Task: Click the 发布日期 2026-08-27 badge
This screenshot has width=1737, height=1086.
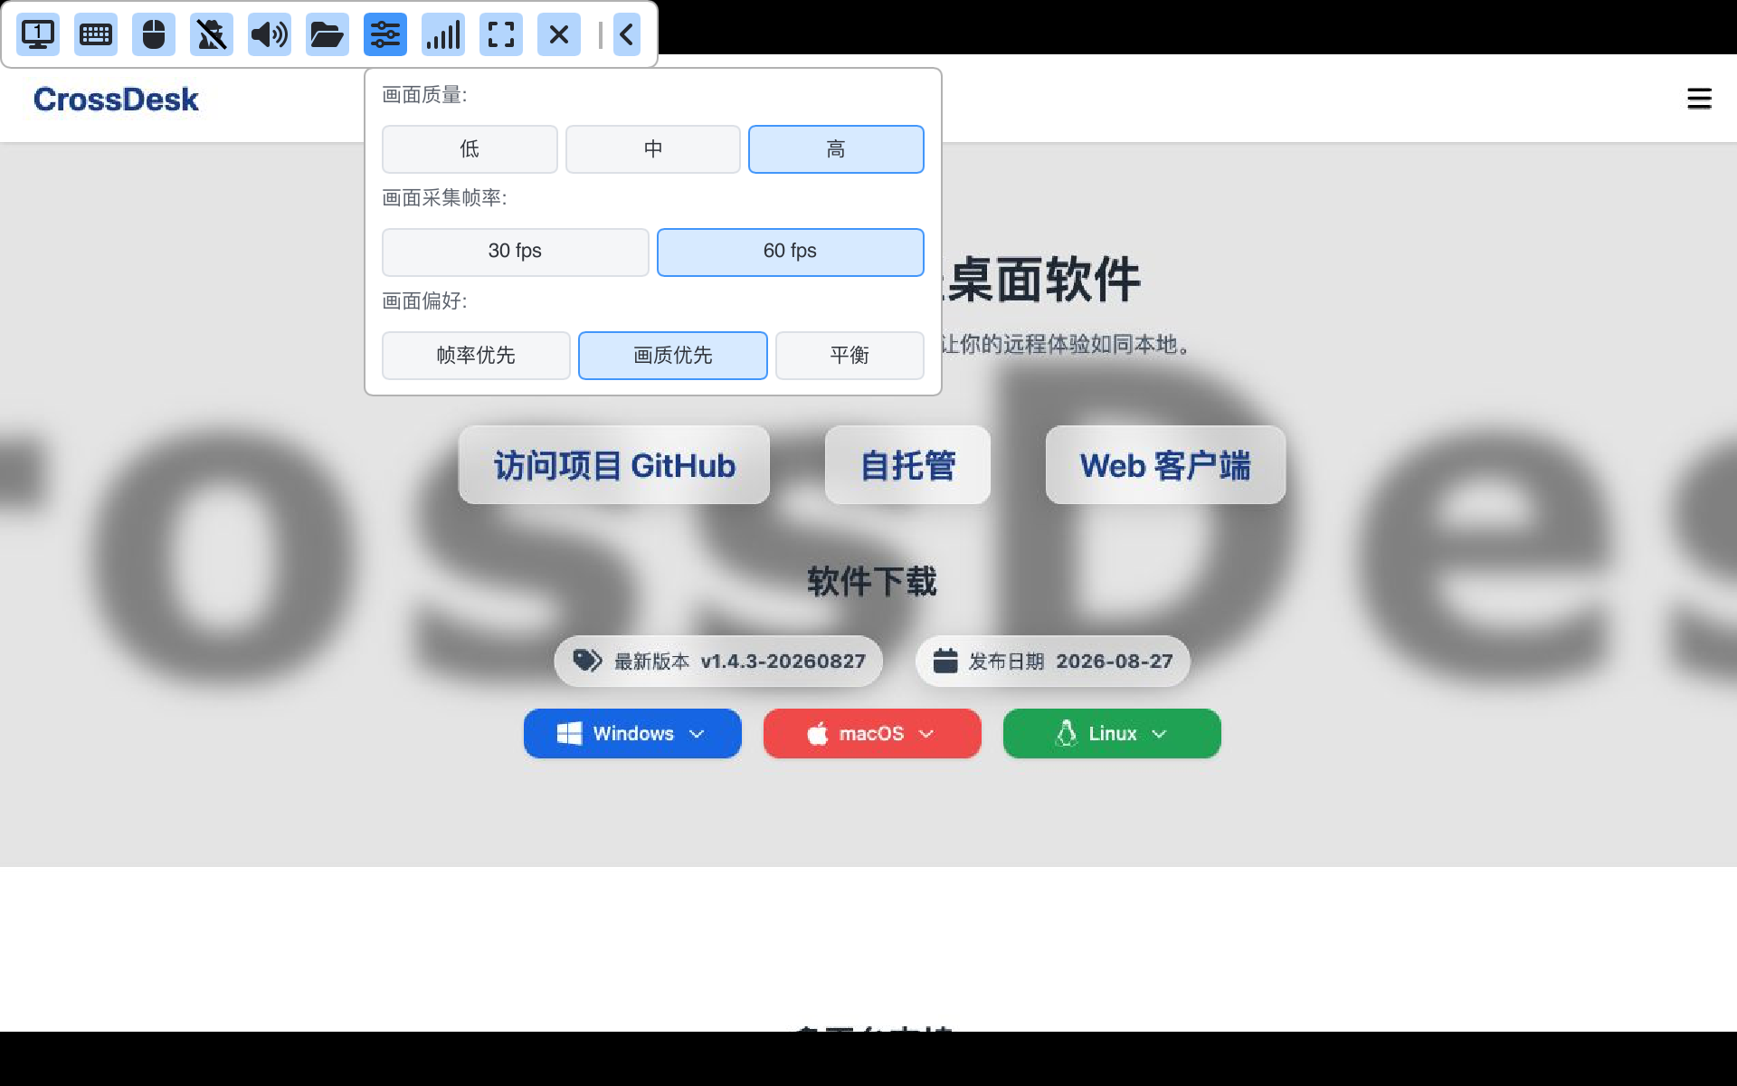Action: [x=1053, y=662]
